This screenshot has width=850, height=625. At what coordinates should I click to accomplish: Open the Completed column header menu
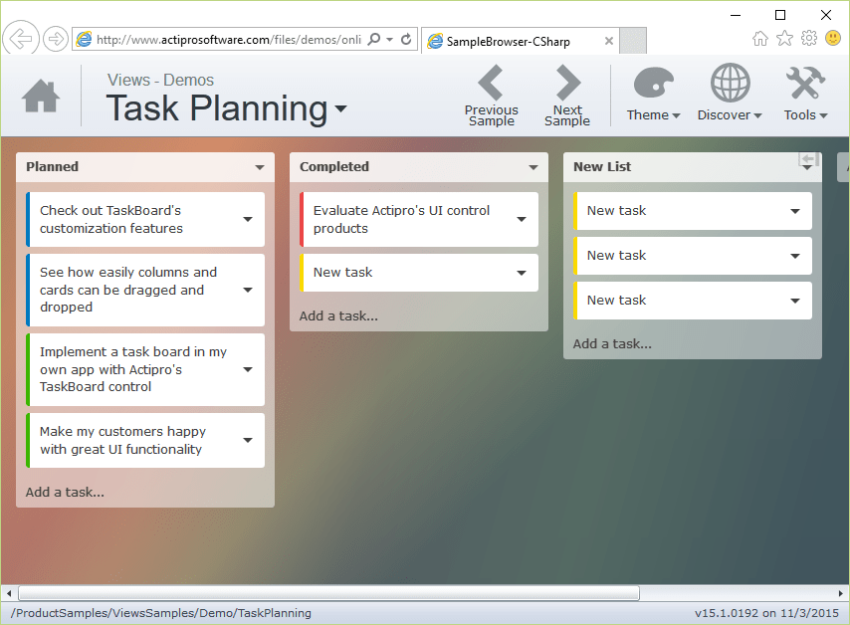[x=534, y=167]
